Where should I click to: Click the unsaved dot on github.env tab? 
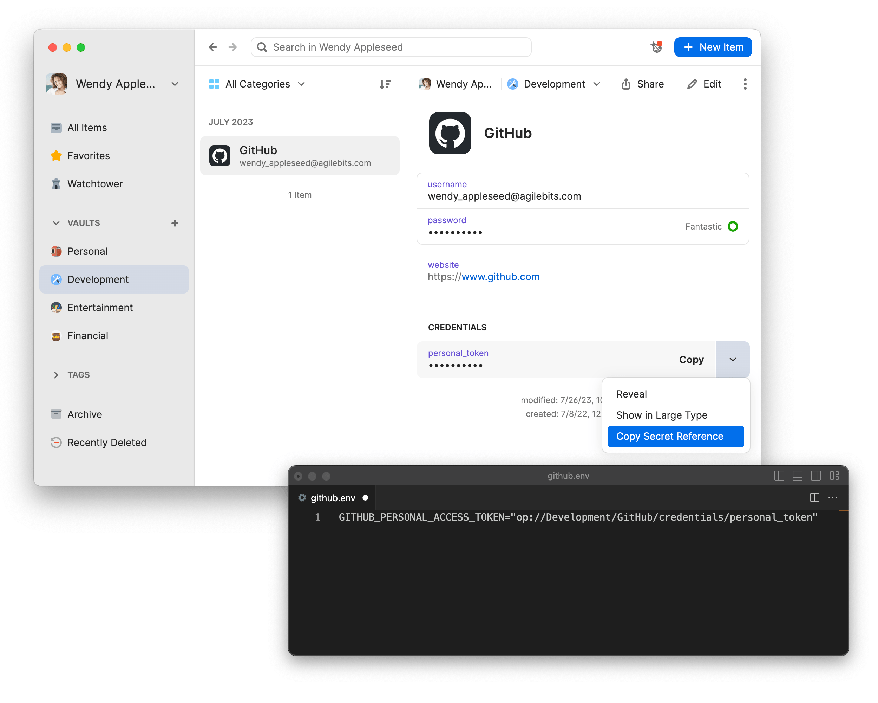point(365,498)
